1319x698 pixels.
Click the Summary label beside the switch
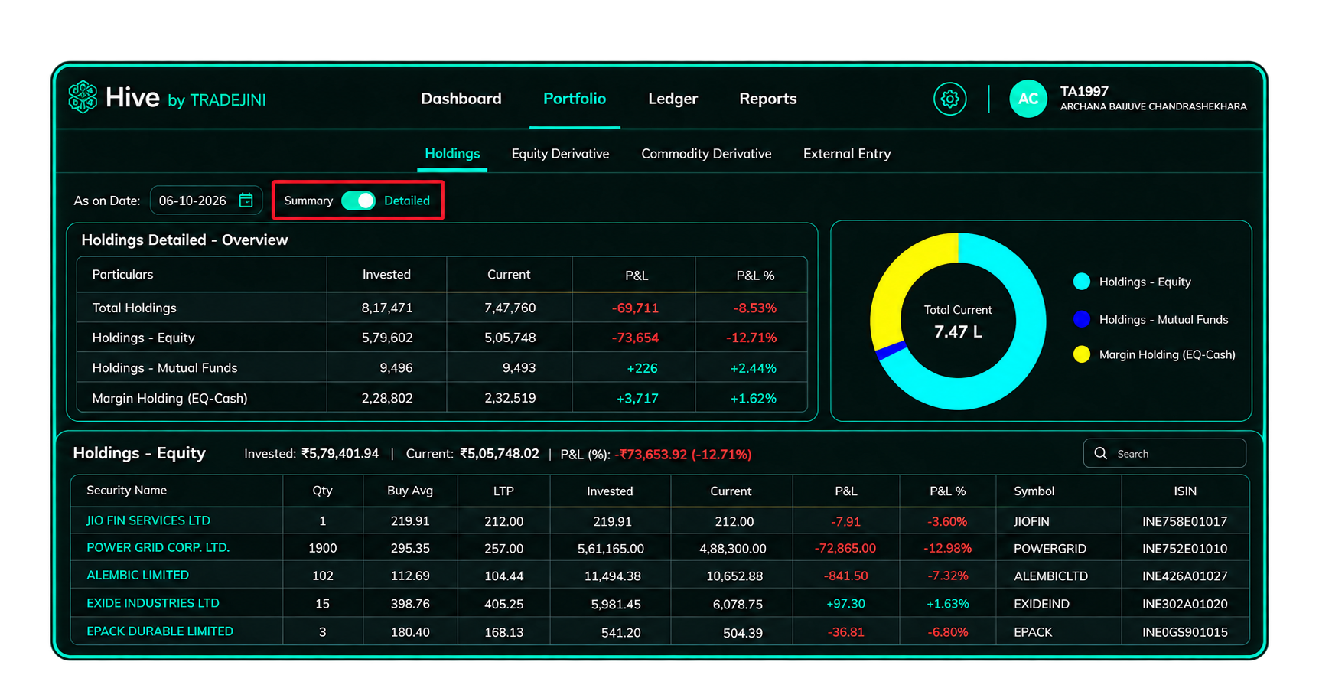pyautogui.click(x=308, y=201)
